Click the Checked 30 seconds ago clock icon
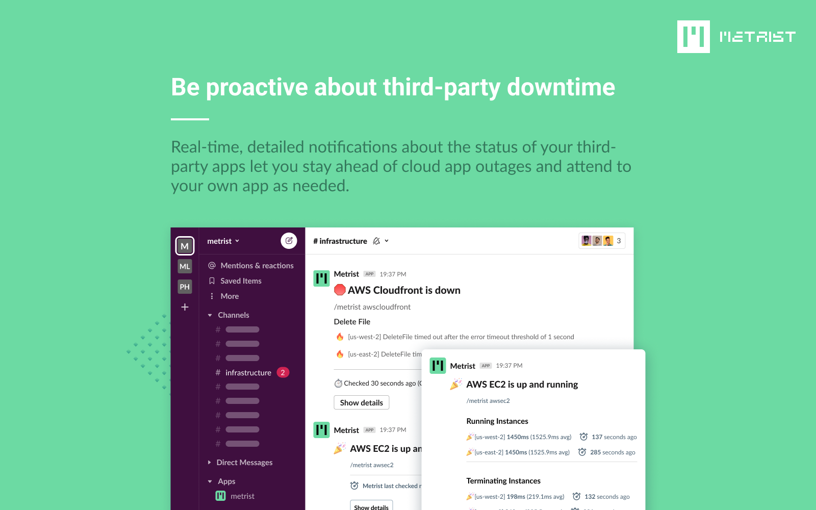 tap(338, 384)
